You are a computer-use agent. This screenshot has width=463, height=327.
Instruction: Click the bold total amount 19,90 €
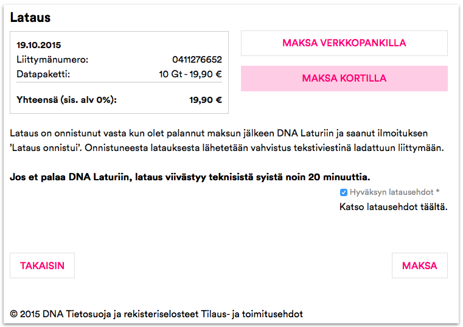[x=205, y=100]
